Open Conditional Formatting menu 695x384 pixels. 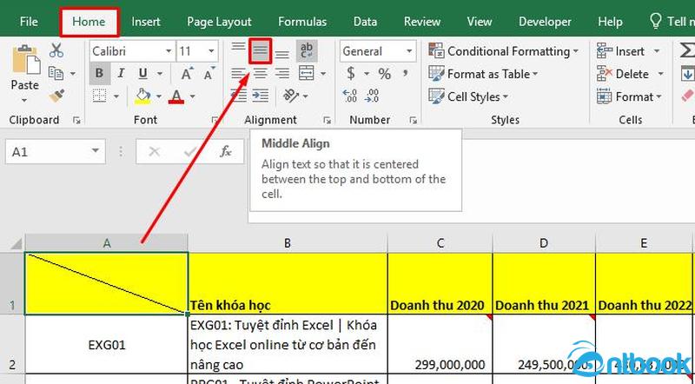(504, 51)
